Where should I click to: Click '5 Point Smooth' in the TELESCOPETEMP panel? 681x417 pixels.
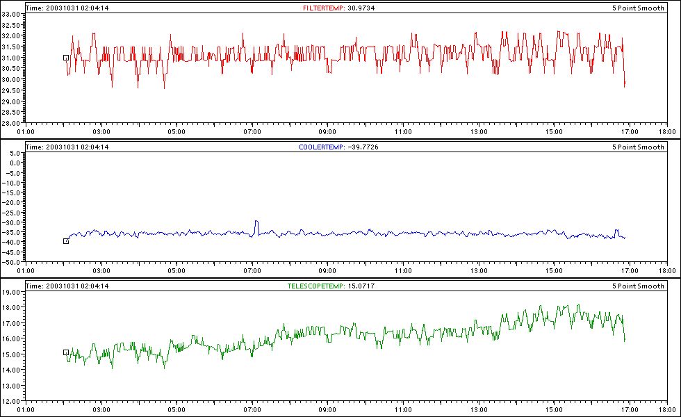pyautogui.click(x=638, y=286)
